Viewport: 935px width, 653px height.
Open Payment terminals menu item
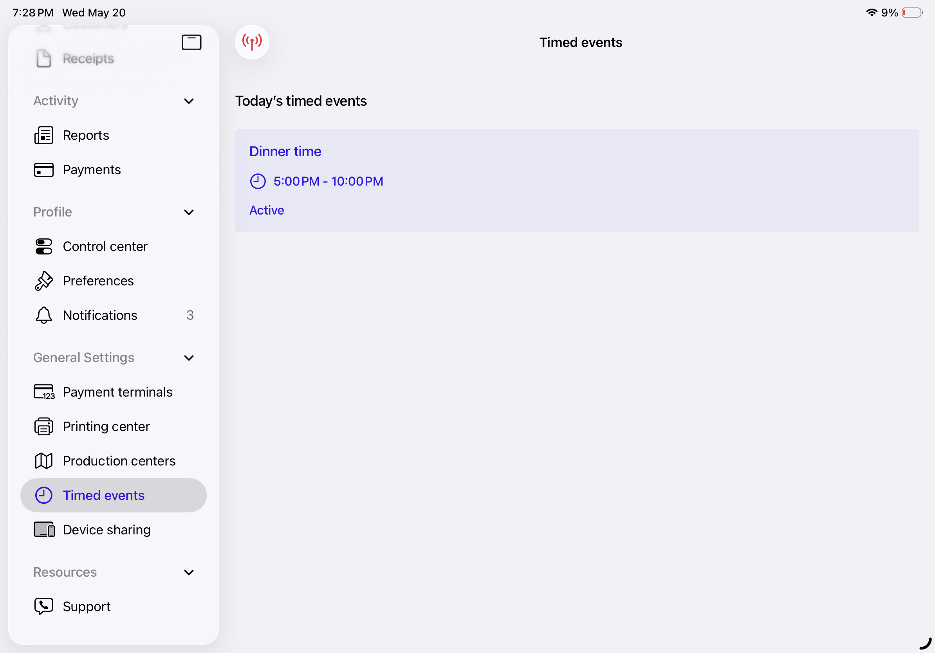pyautogui.click(x=113, y=392)
